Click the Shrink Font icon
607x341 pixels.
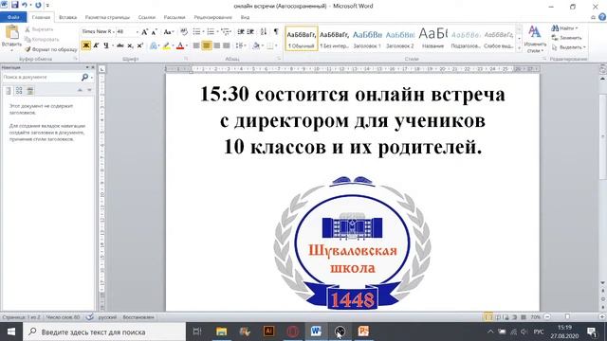(154, 31)
